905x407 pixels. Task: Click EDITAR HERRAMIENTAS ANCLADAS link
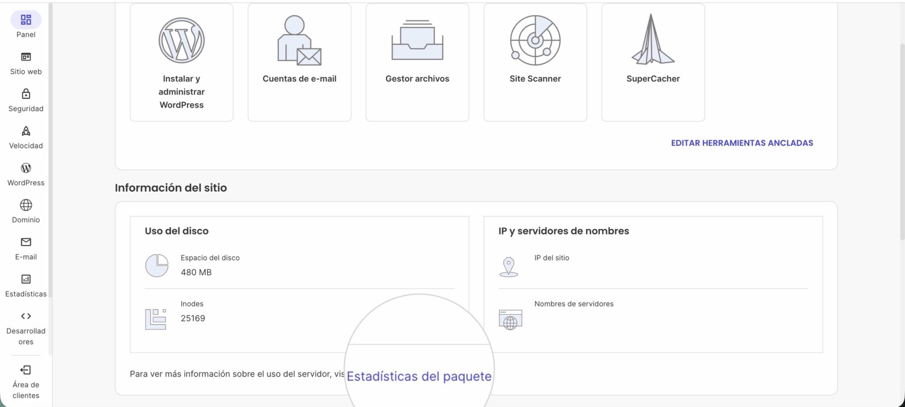(x=742, y=143)
